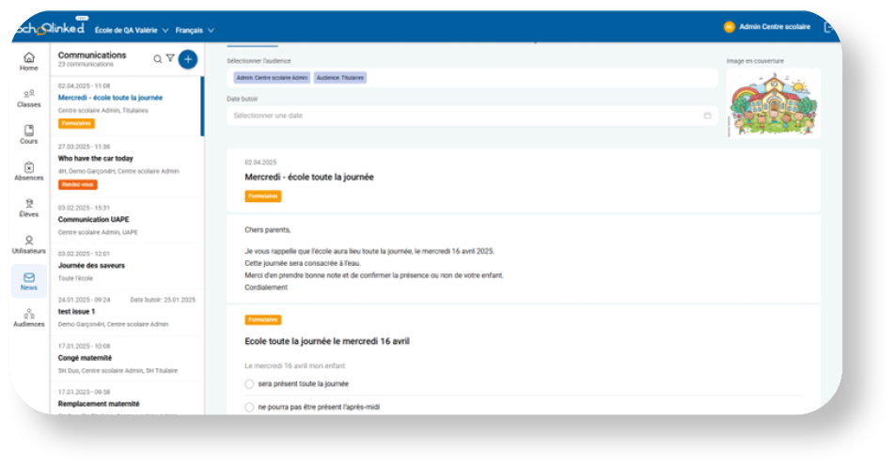Viewport: 894px width, 466px height.
Task: Open Absences from the sidebar
Action: coord(28,171)
